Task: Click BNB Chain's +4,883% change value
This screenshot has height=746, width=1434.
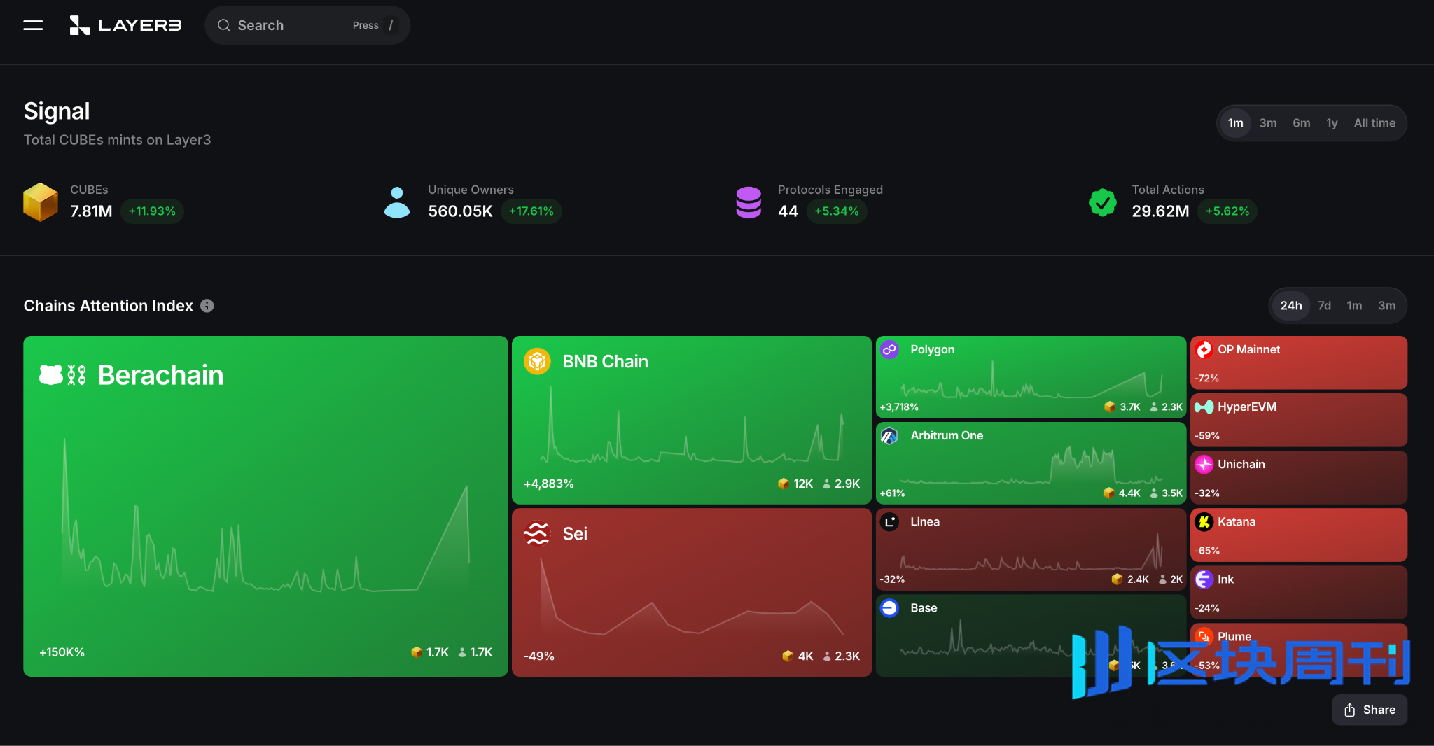Action: pyautogui.click(x=548, y=484)
